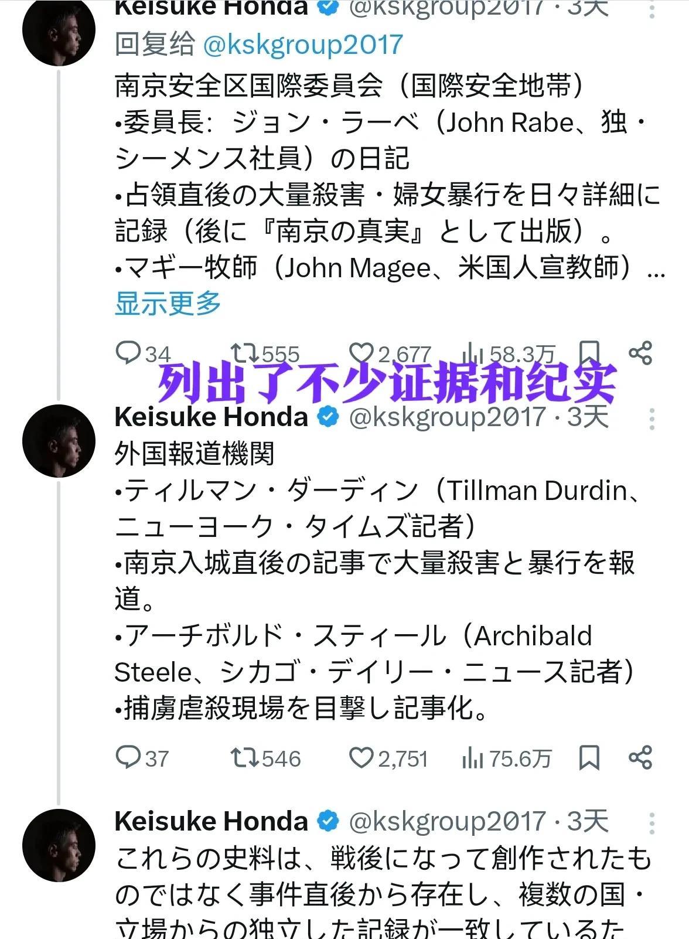View analytics for the 58.3万 views tweet

point(472,353)
